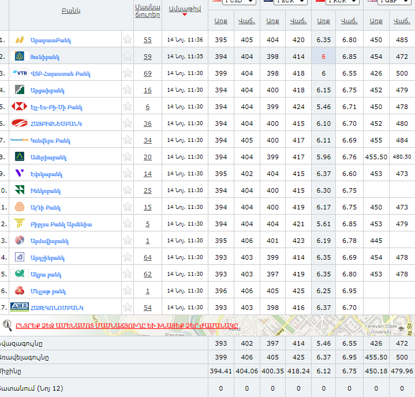Click the magnifier icon beside the red link
The width and height of the screenshot is (415, 397).
[x=8, y=325]
